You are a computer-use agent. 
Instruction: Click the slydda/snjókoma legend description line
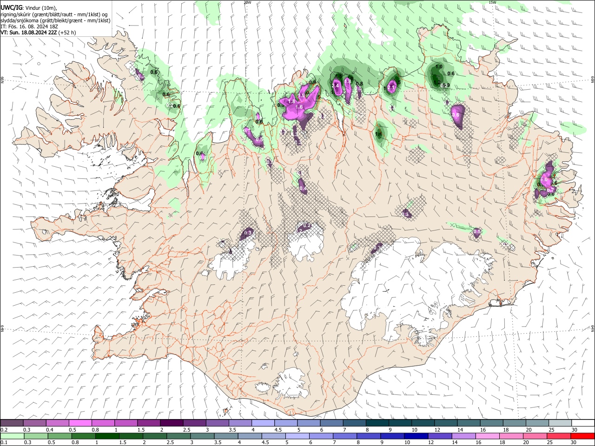coord(55,20)
